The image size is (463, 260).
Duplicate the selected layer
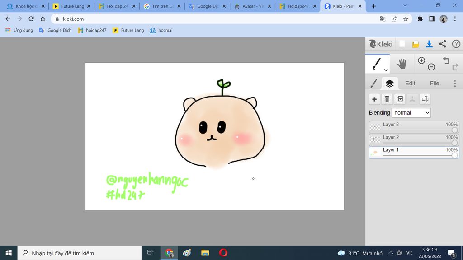point(400,99)
